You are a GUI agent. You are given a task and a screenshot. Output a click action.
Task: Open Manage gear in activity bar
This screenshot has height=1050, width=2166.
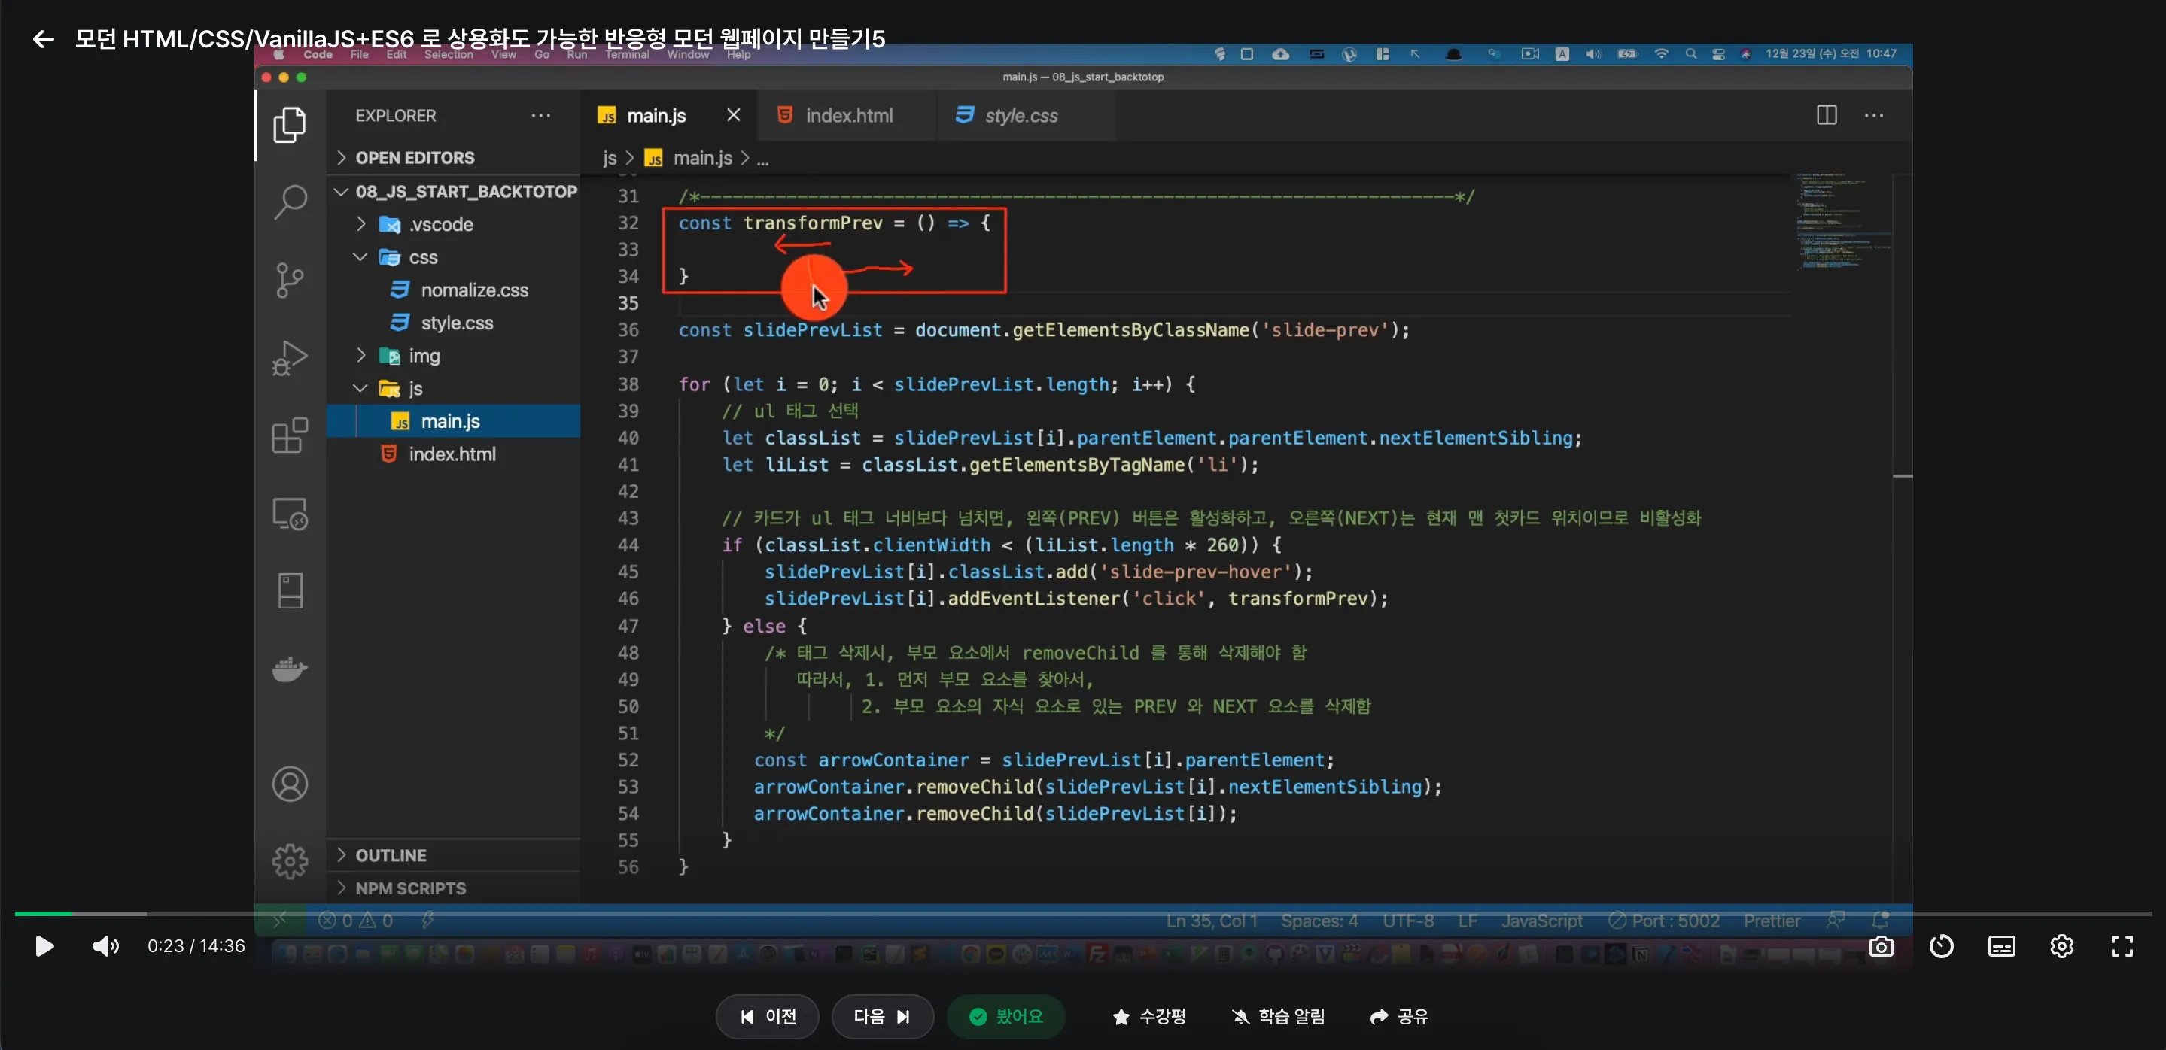tap(290, 861)
